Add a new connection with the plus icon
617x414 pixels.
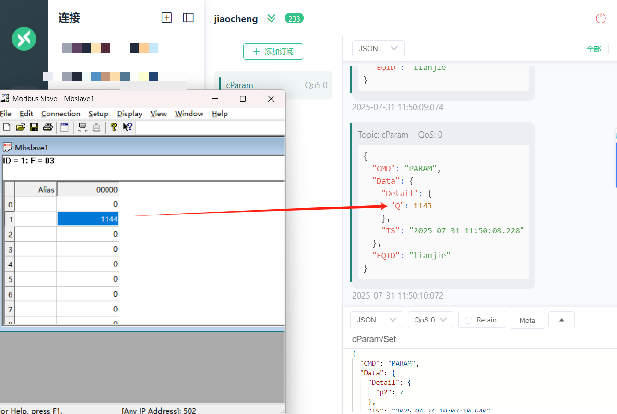point(166,18)
